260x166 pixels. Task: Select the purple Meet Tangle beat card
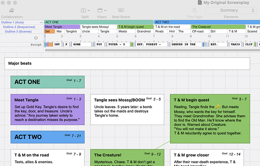(x=47, y=110)
